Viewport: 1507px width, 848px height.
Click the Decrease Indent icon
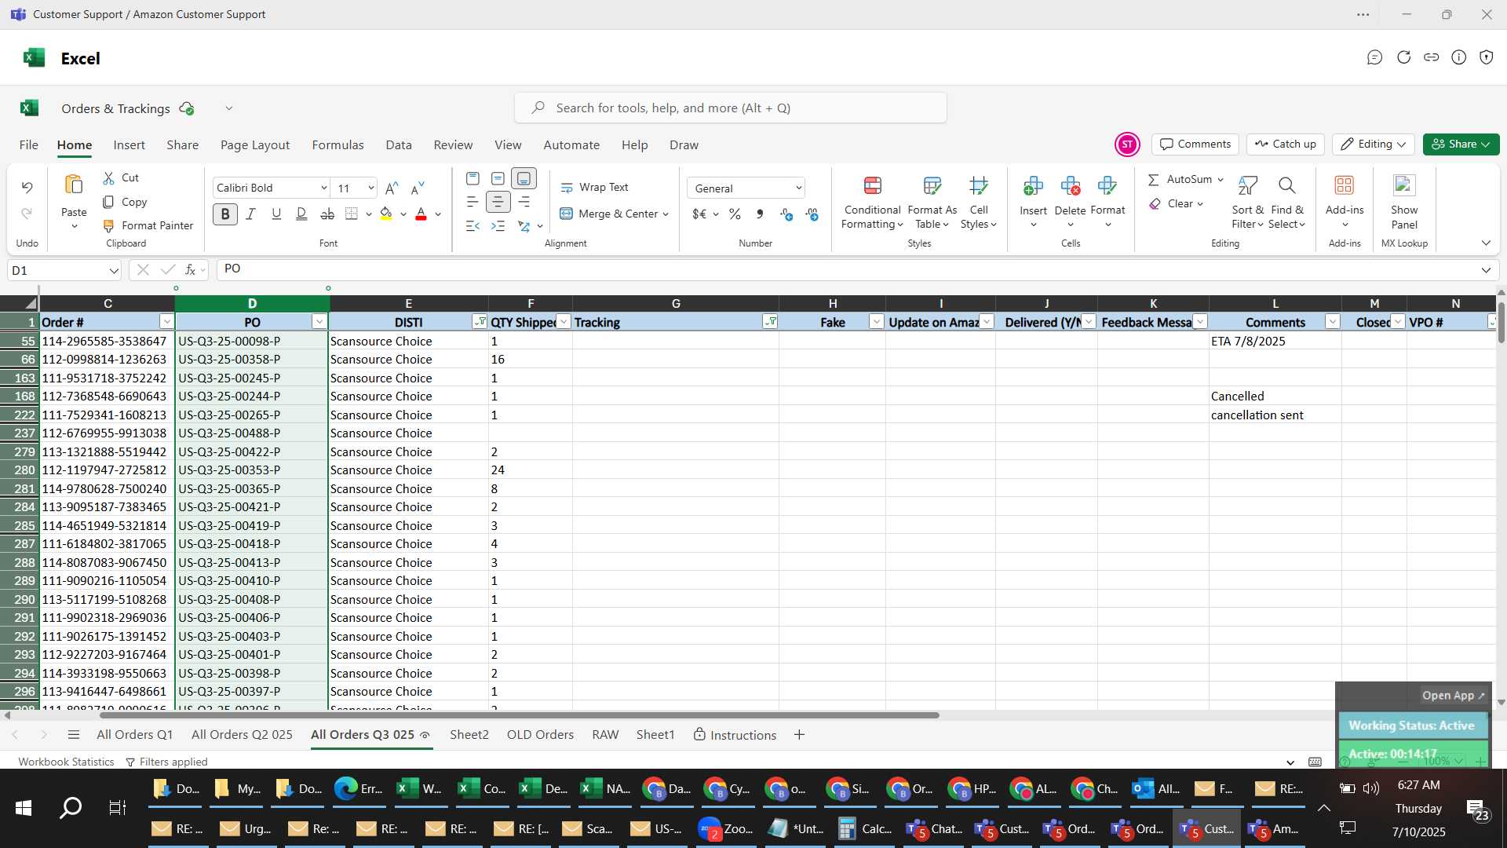click(x=473, y=226)
